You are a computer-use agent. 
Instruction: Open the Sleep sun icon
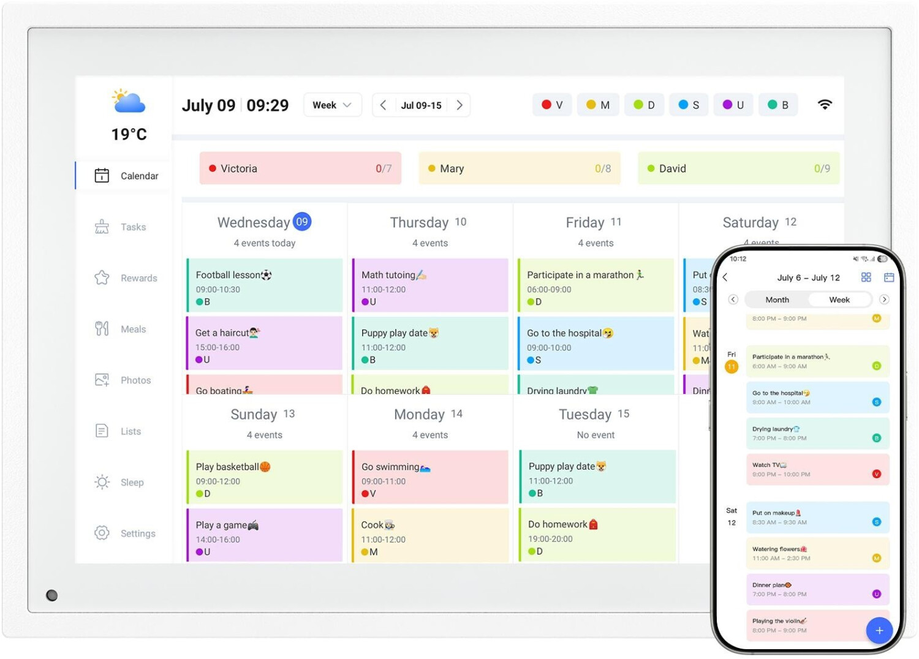click(102, 483)
